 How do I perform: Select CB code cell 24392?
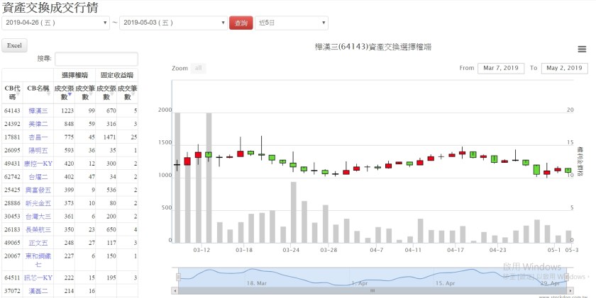(12, 124)
